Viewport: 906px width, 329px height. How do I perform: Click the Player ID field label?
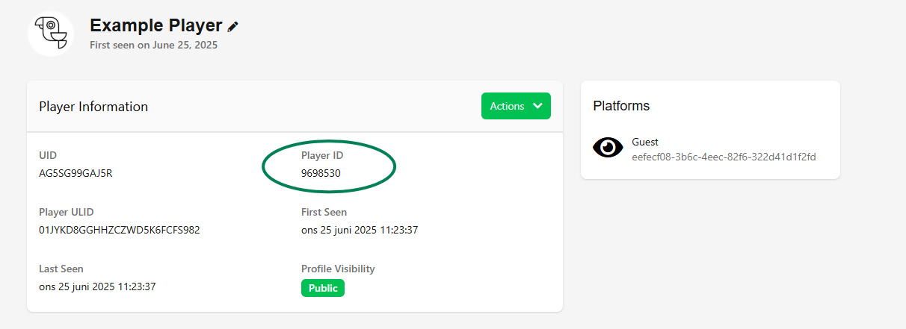[x=322, y=155]
